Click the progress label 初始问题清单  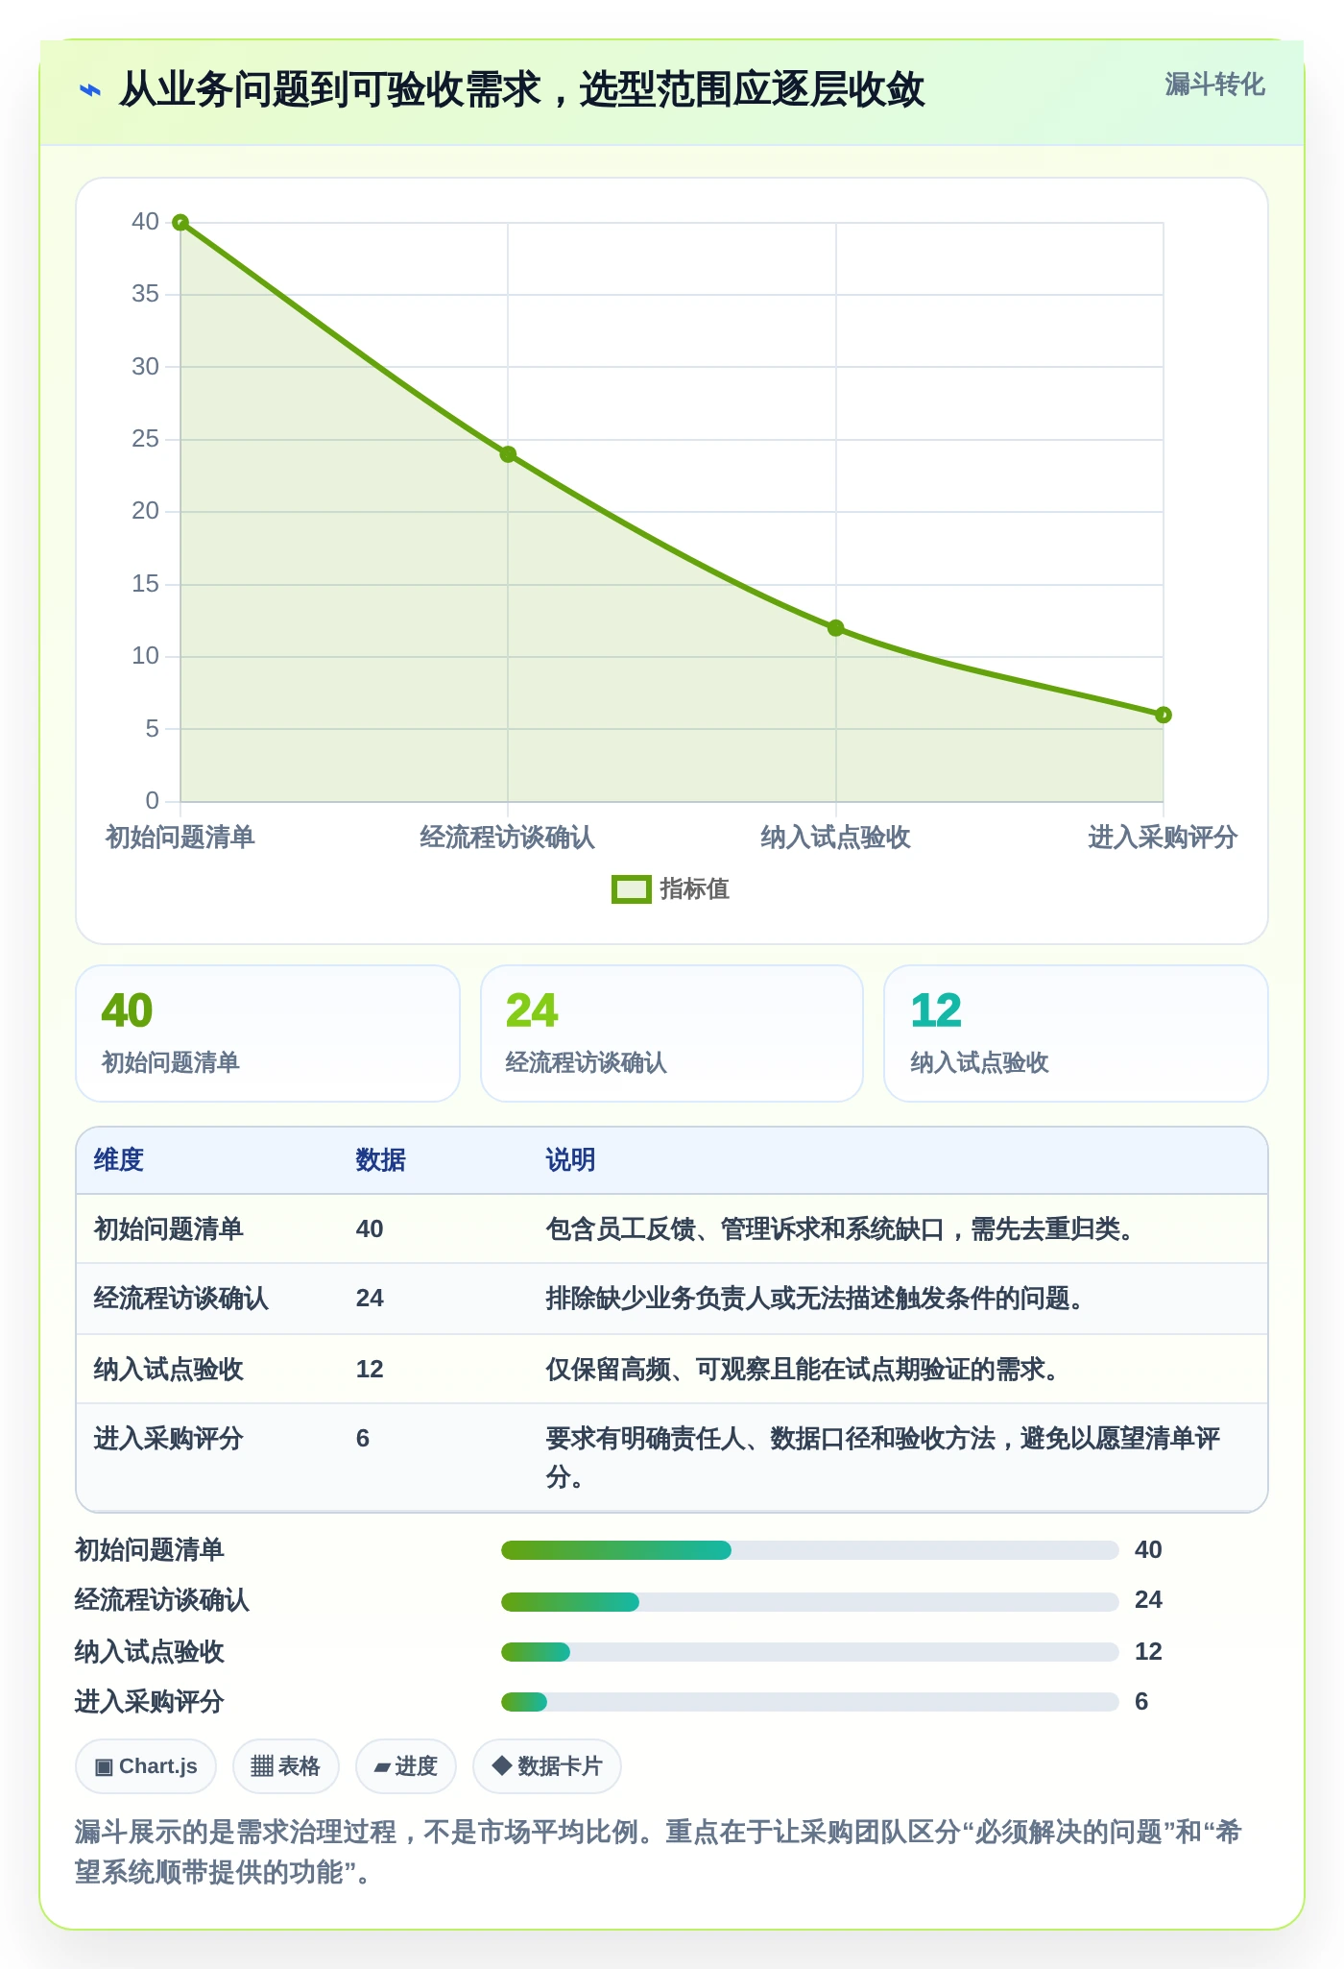click(x=150, y=1550)
